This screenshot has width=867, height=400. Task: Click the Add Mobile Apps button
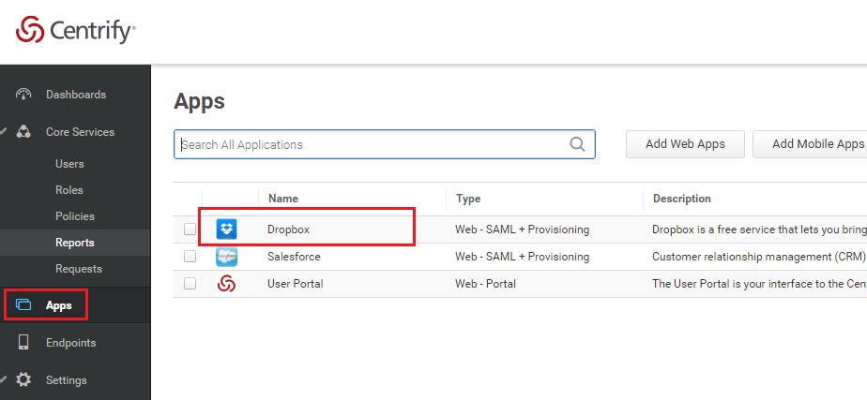coord(810,144)
